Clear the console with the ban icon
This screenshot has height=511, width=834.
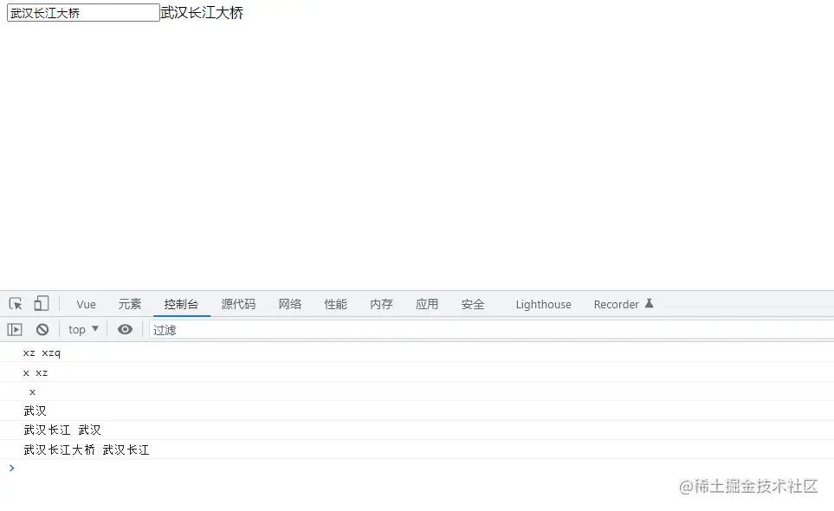(x=42, y=330)
